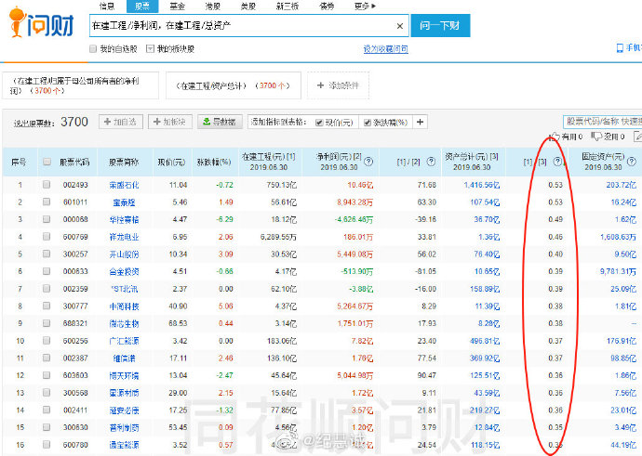Screen dimensions: 642x456
Task: Open stock link 宝泰隆
Action: click(124, 202)
